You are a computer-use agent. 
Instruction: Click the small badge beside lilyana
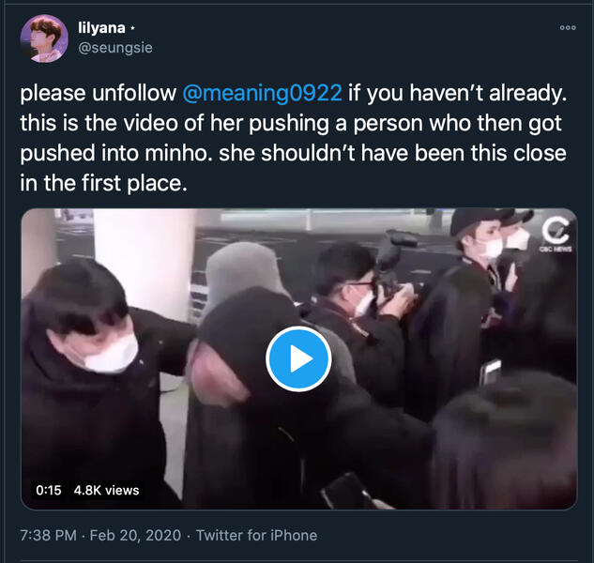tap(132, 28)
